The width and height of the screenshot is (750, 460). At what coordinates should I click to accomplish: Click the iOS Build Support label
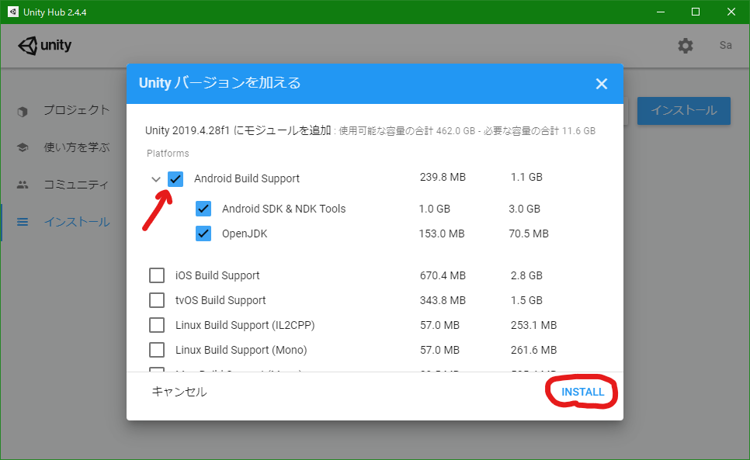click(x=217, y=275)
